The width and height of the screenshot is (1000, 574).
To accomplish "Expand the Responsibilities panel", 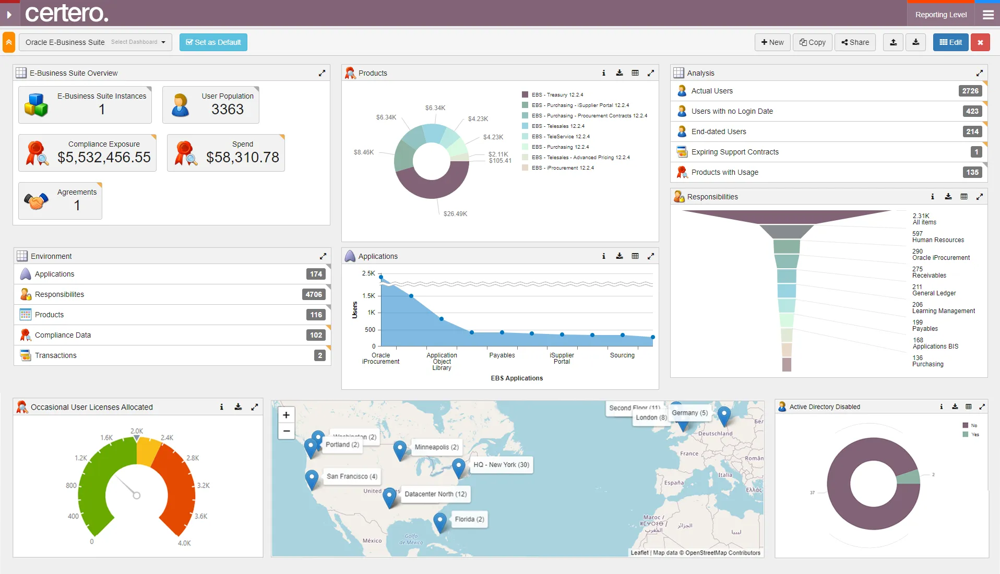I will 980,197.
